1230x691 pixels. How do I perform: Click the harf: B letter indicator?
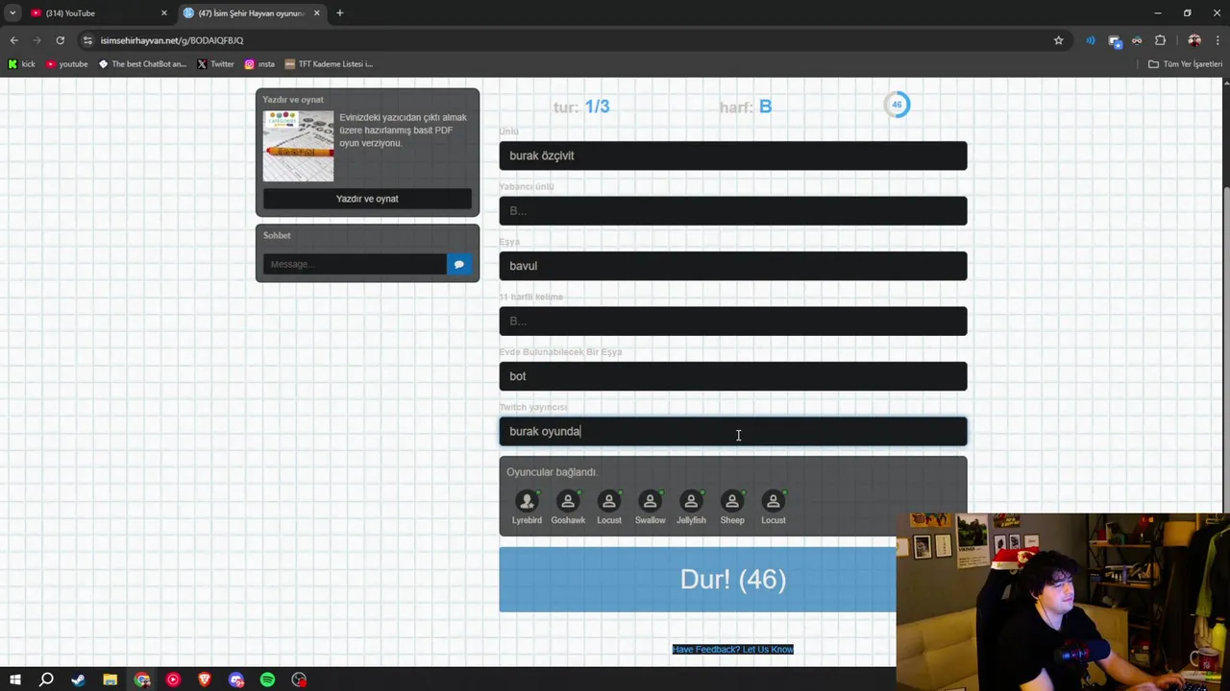click(746, 107)
